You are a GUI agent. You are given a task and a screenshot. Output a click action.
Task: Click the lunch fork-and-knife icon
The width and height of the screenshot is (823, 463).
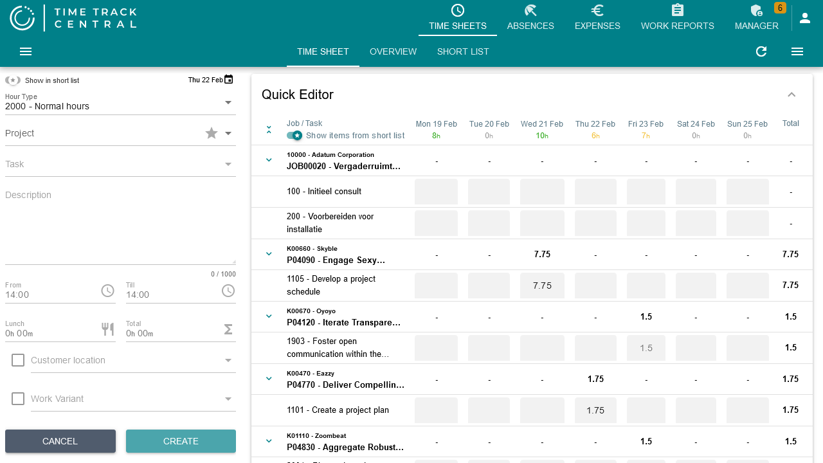107,329
